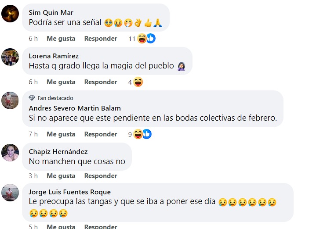
Task: Open the haha reaction on Lorena Ramírez's comment
Action: click(x=138, y=82)
